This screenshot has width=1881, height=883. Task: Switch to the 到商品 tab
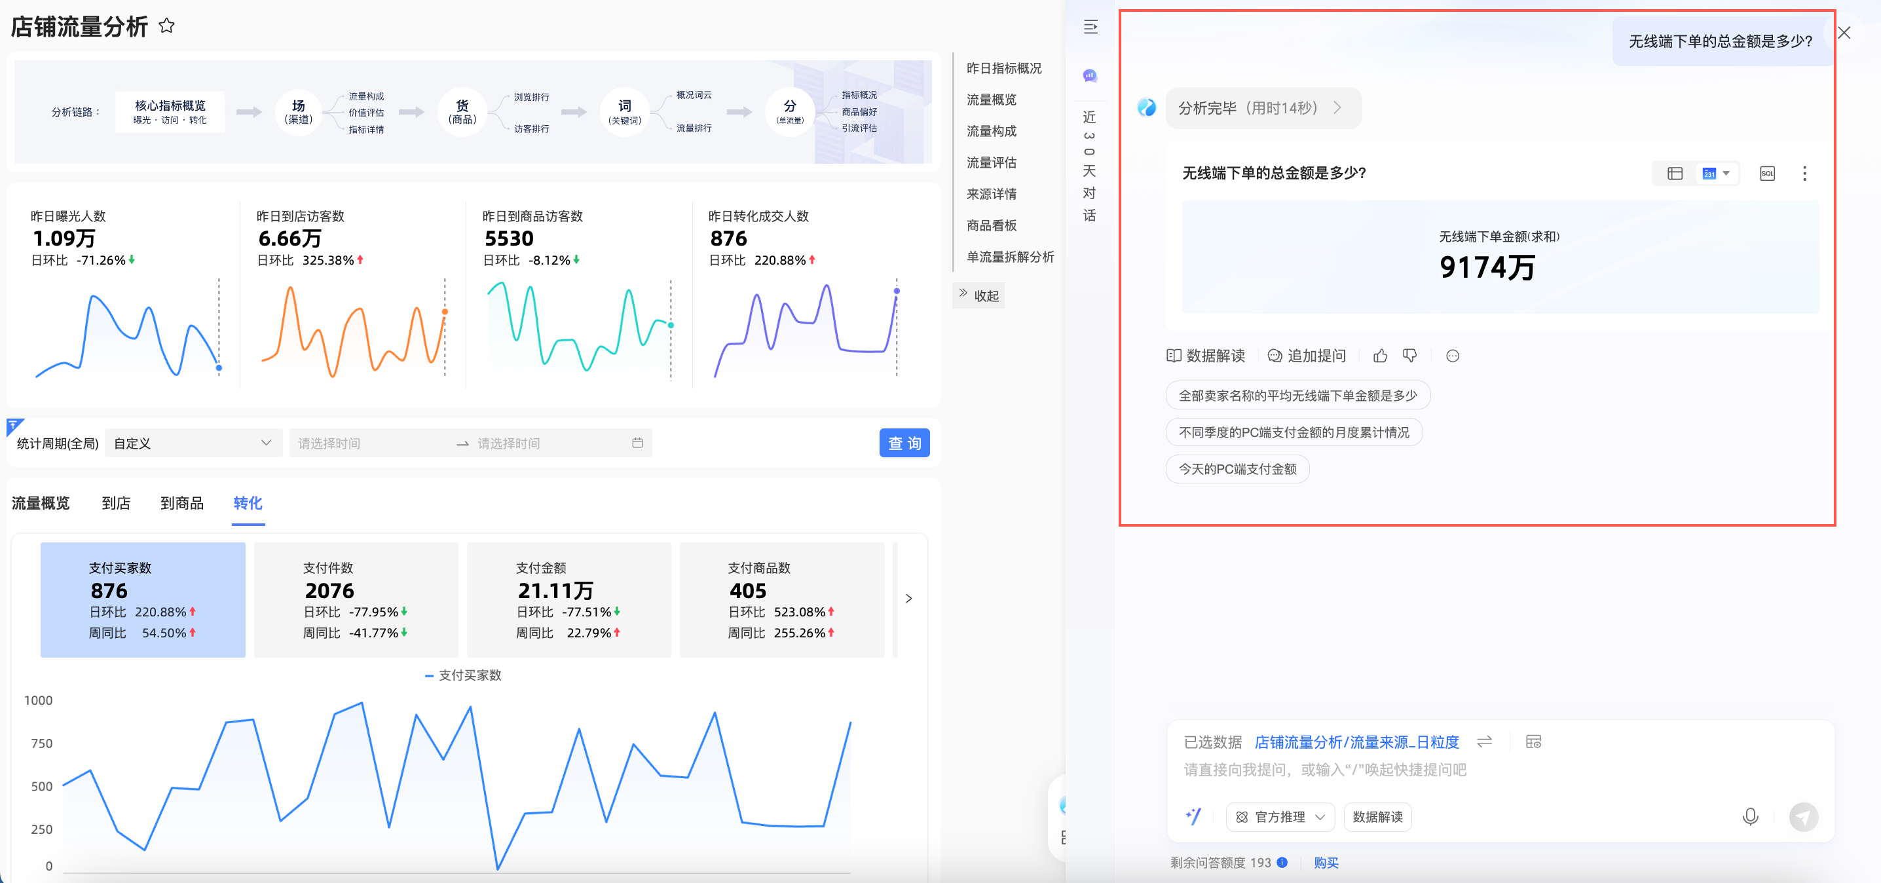(x=182, y=503)
